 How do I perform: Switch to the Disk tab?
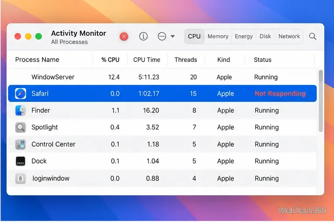click(x=265, y=36)
